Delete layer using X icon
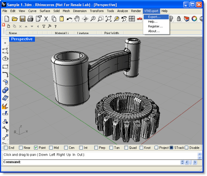Image resolution: width=207 pixels, height=176 pixels. [20, 27]
